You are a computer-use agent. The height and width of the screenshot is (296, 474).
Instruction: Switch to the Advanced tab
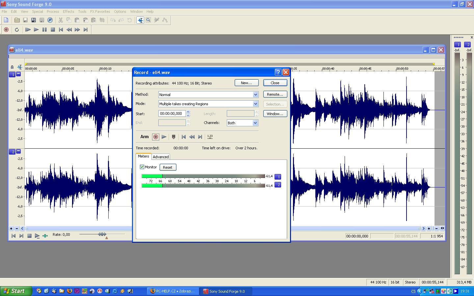pos(161,157)
